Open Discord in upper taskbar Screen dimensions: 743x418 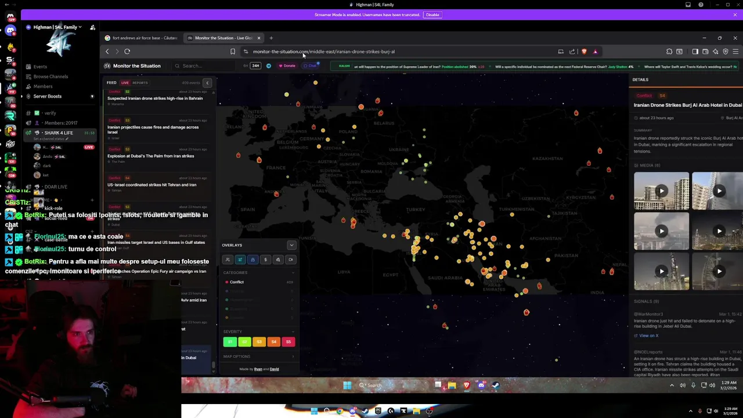click(481, 385)
